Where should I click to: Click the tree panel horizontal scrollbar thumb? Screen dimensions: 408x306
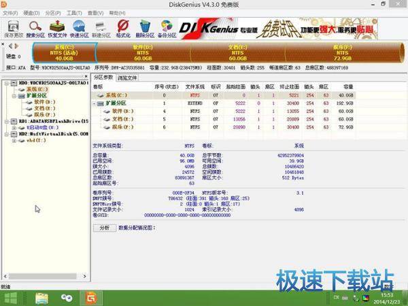click(x=43, y=276)
